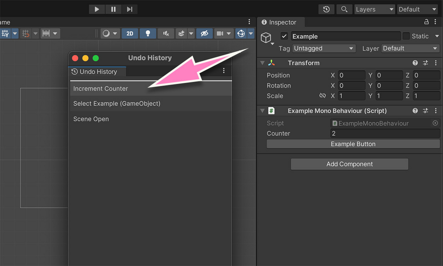
Task: Toggle hidden objects visibility eye icon
Action: [x=204, y=34]
